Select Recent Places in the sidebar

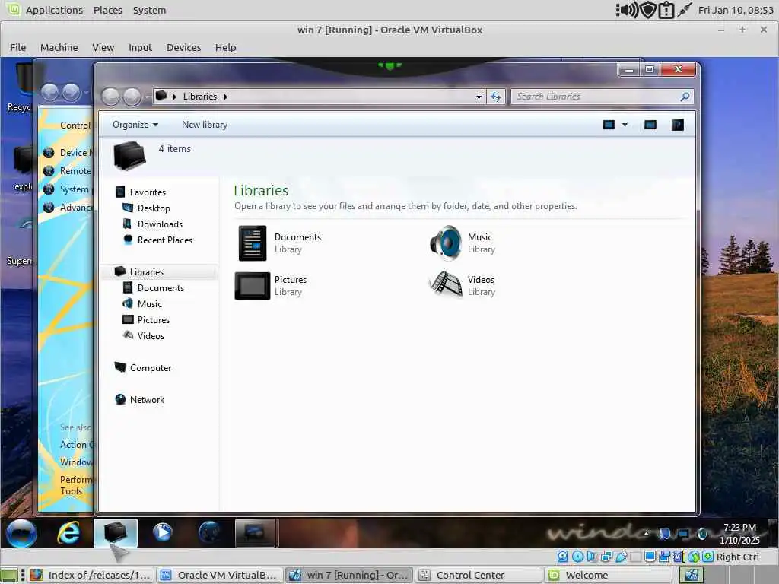[x=165, y=240]
